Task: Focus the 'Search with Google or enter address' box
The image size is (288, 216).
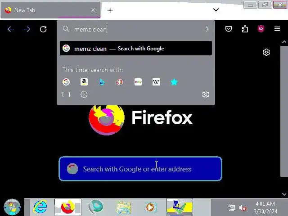Action: (140, 169)
